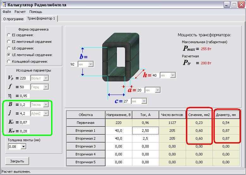This screenshot has width=246, height=175.
Task: Click the Сечение, мм2 column header
Action: [x=199, y=115]
